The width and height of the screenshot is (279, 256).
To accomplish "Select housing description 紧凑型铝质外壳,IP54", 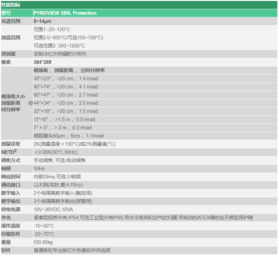I will (x=56, y=217).
